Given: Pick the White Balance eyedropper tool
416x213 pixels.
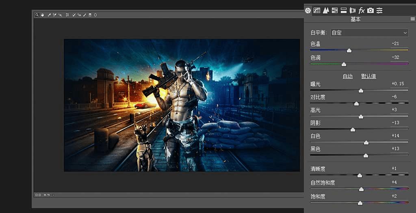Looking at the screenshot, I should [x=49, y=15].
